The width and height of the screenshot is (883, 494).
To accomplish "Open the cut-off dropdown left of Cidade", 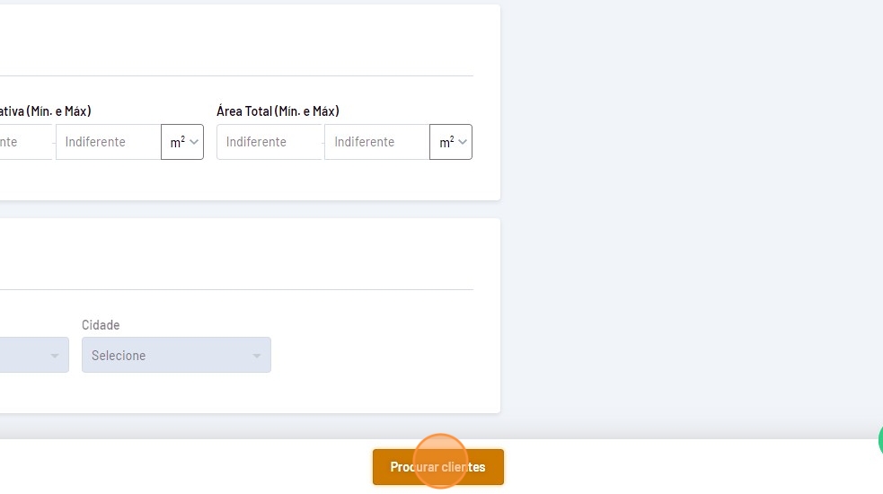I will click(31, 355).
